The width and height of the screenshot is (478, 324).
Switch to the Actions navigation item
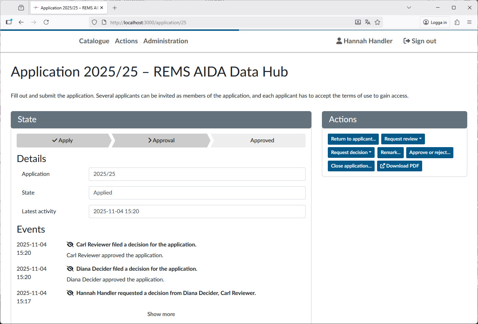coord(126,41)
